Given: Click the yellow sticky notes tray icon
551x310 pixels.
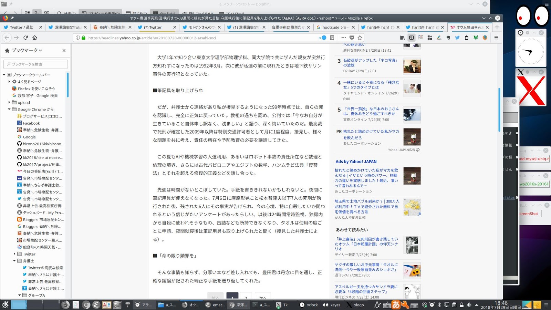Looking at the screenshot, I should coord(537,305).
